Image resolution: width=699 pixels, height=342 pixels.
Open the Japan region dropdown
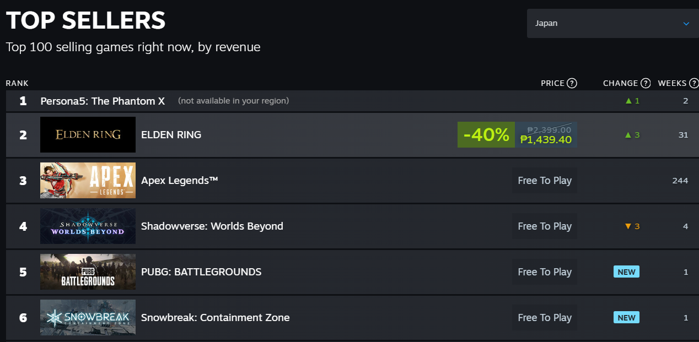point(612,24)
